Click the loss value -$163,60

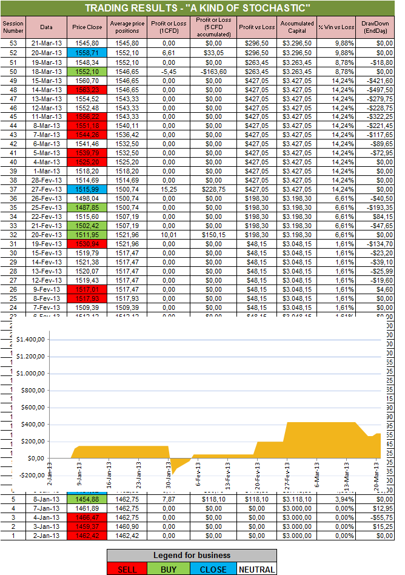[x=213, y=72]
